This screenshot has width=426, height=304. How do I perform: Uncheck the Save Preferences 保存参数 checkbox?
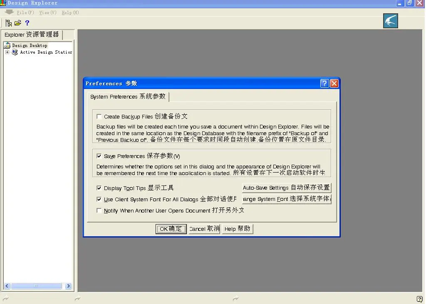coord(99,156)
